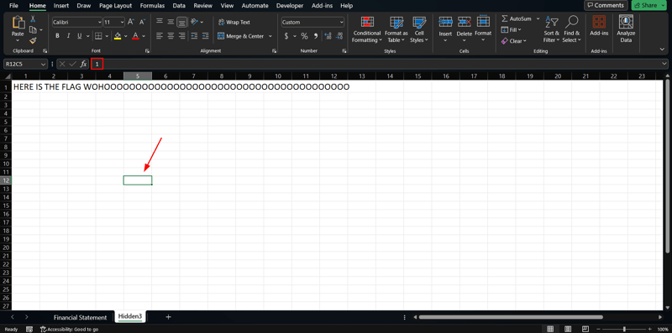The image size is (672, 333).
Task: Apply yellow Fill Color bucket
Action: coord(118,36)
